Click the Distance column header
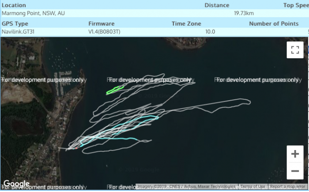This screenshot has width=309, height=192. (217, 5)
